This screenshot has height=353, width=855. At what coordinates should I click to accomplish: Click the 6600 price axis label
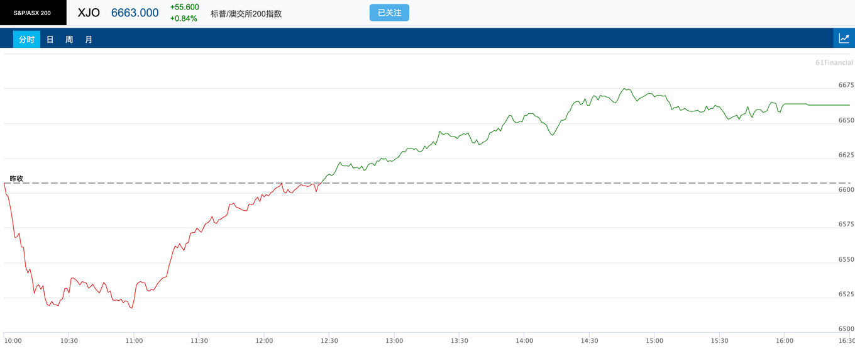pyautogui.click(x=846, y=189)
